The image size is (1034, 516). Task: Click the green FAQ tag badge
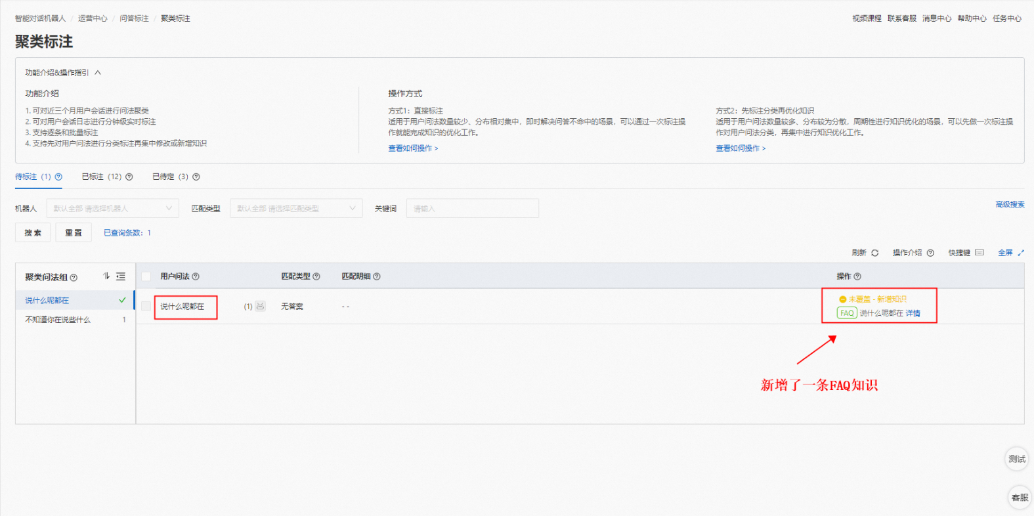pos(847,313)
